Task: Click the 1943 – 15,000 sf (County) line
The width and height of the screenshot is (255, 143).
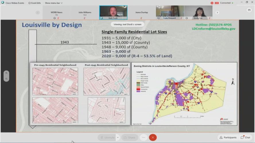Action: tap(126, 43)
